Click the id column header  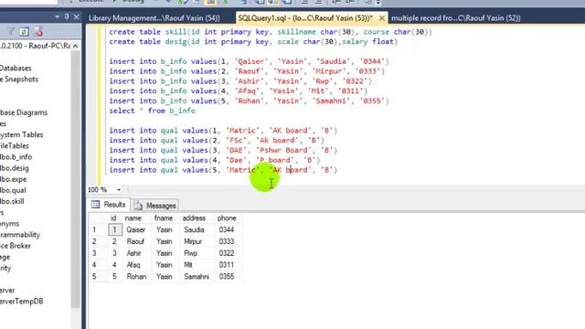pyautogui.click(x=113, y=218)
